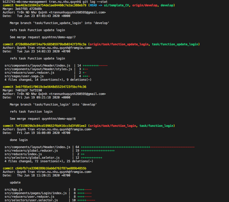The image size is (229, 202).
Task: Click the origin/task/function_login ref label
Action: [113, 126]
